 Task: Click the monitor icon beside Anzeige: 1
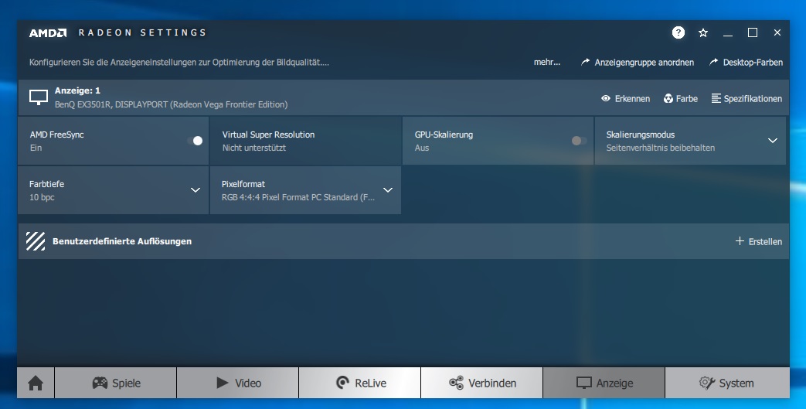(x=39, y=97)
